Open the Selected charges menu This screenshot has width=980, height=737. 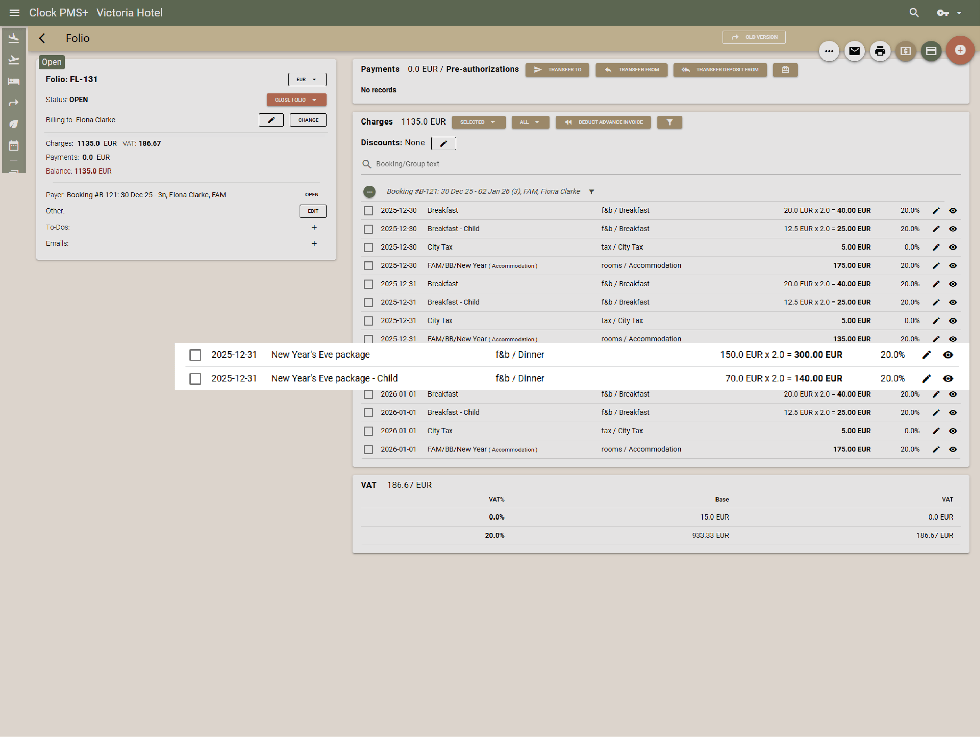[x=478, y=122]
